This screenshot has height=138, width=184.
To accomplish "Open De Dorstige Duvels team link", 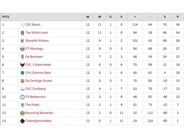I will point(39,81).
